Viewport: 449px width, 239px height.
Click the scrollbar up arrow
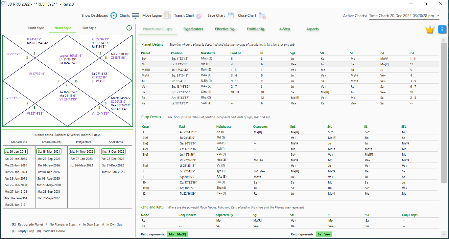pyautogui.click(x=444, y=40)
